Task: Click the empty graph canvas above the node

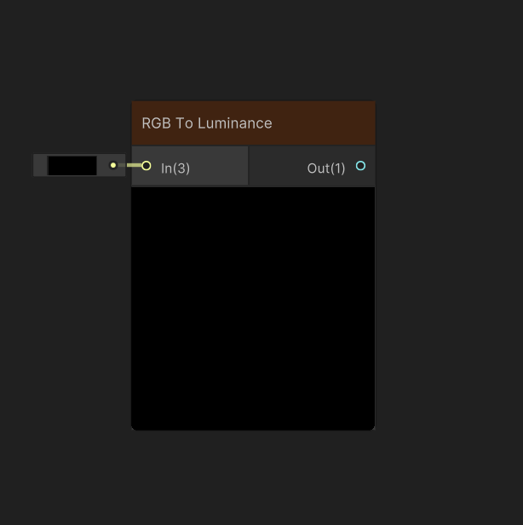Action: coord(253,50)
